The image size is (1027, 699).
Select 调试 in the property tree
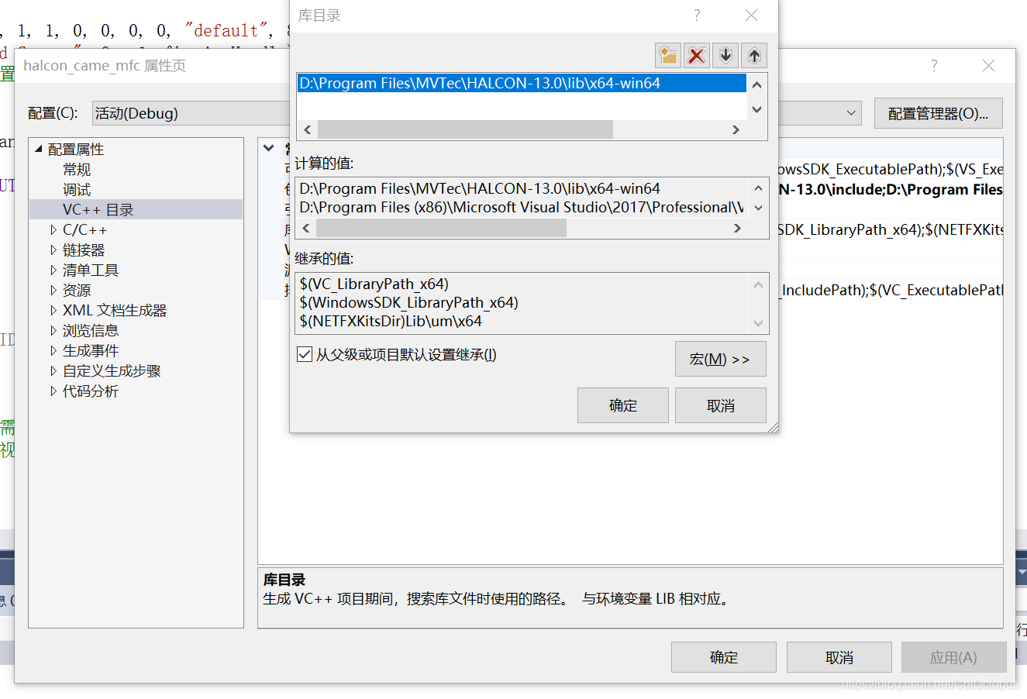(x=77, y=190)
